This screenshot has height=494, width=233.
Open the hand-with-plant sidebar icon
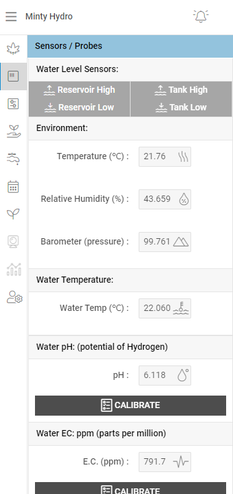[14, 132]
